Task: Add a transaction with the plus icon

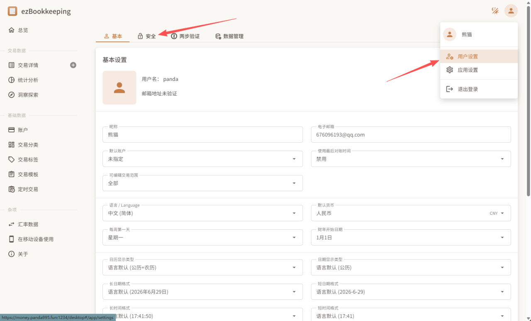Action: pyautogui.click(x=73, y=65)
